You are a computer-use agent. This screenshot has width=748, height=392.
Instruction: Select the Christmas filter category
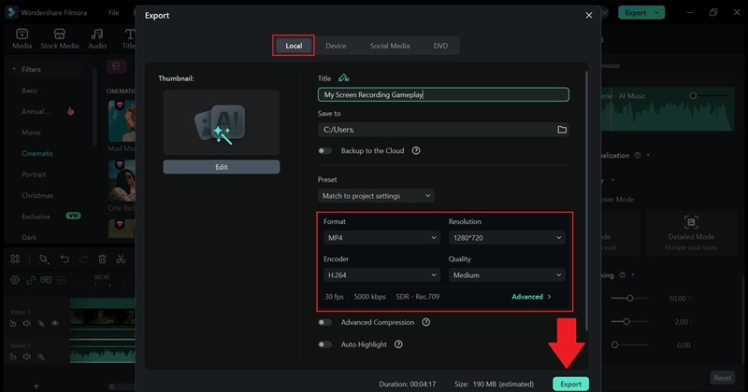point(37,195)
